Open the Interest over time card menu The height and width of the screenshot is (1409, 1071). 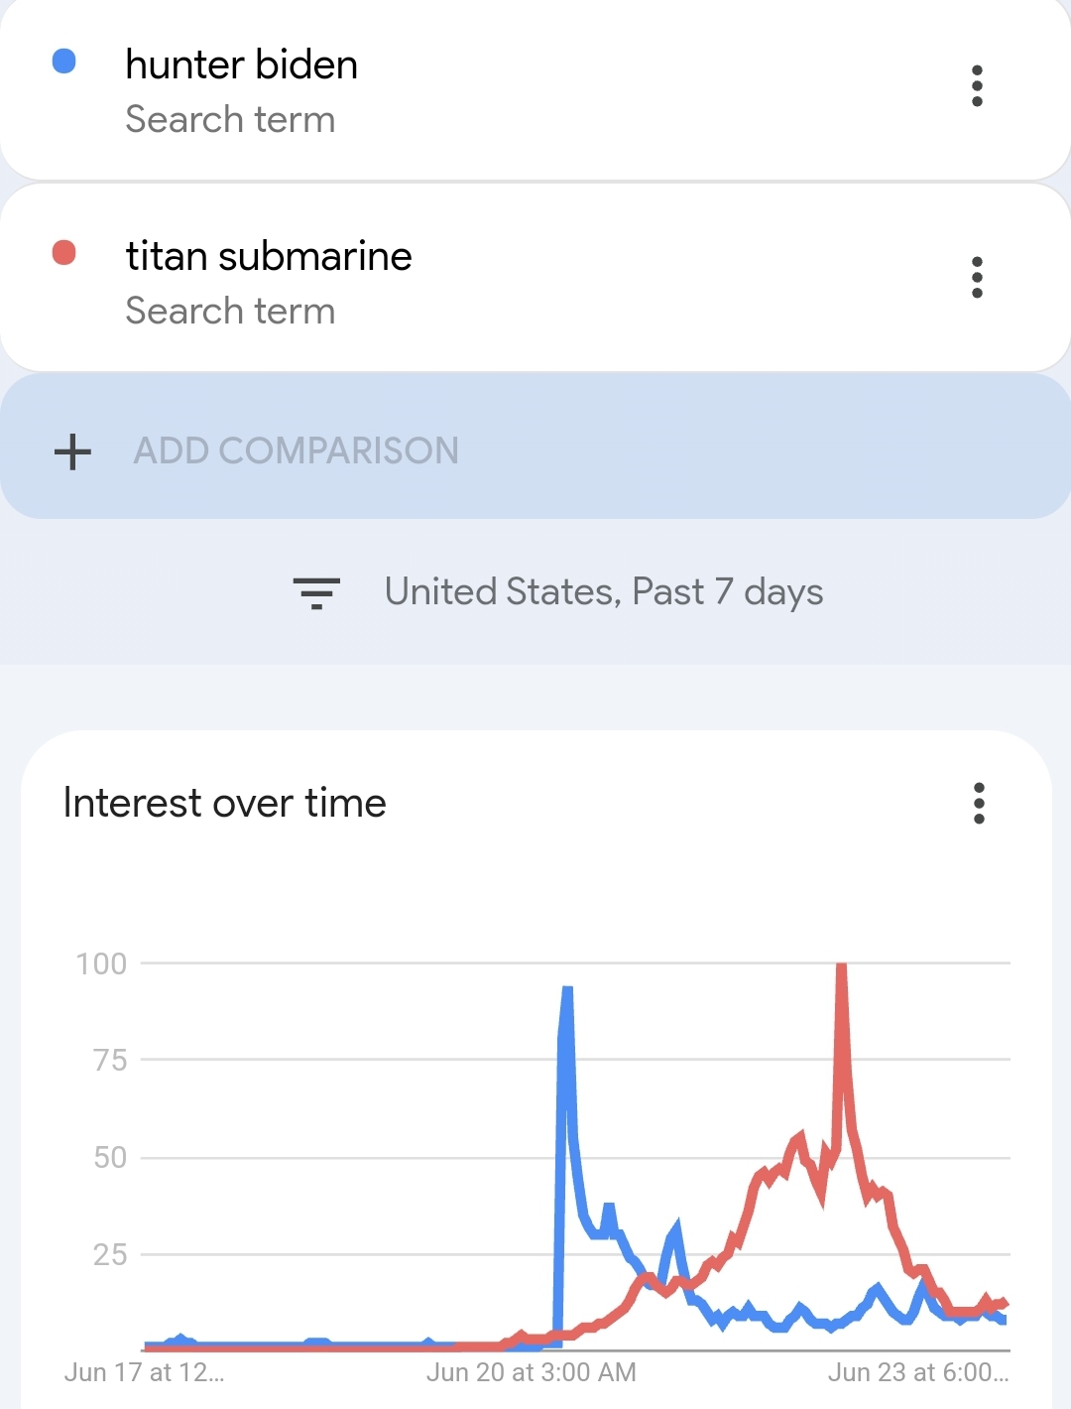click(979, 804)
